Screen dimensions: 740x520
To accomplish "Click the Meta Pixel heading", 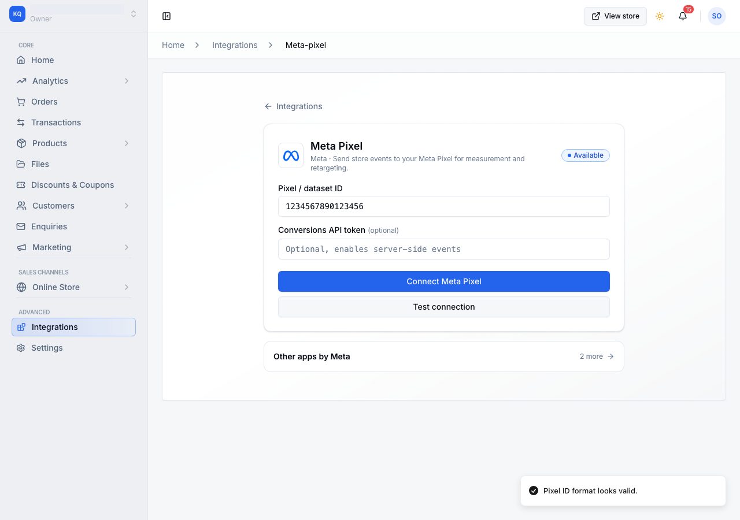I will point(336,146).
